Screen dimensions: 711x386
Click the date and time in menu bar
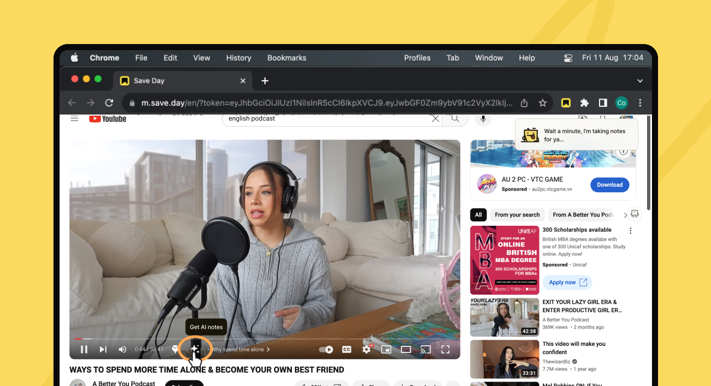612,58
